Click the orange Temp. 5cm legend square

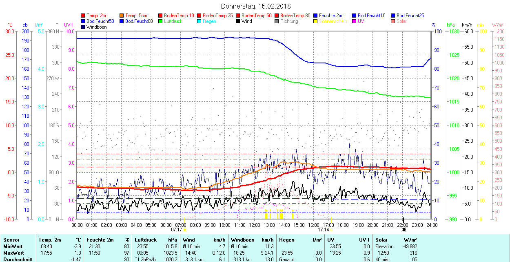click(x=122, y=16)
